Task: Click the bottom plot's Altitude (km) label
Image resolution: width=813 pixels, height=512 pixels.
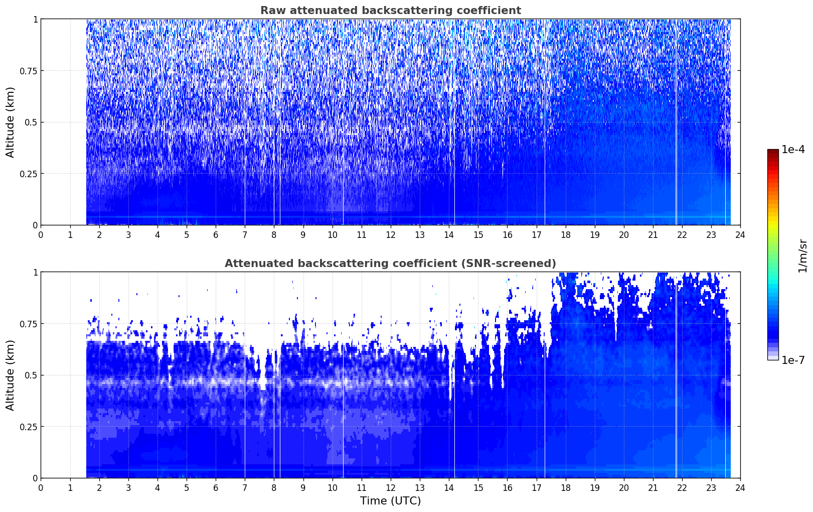Action: coord(11,375)
